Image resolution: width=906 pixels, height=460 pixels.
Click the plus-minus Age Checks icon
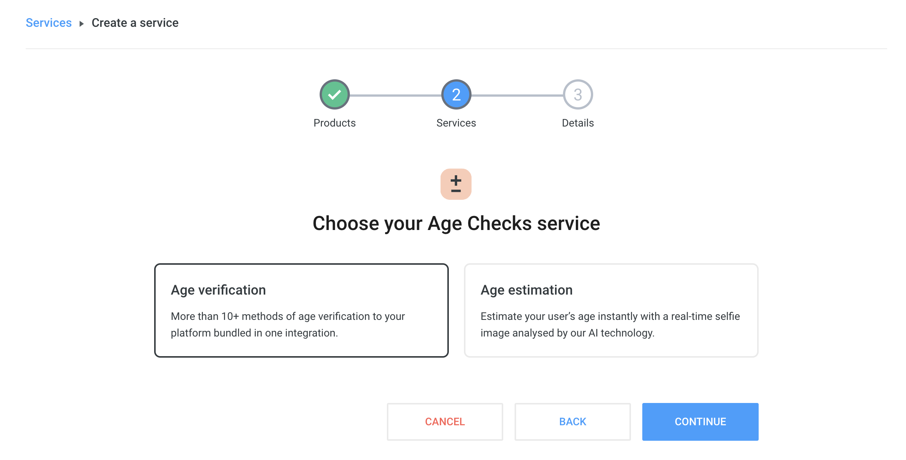tap(456, 184)
